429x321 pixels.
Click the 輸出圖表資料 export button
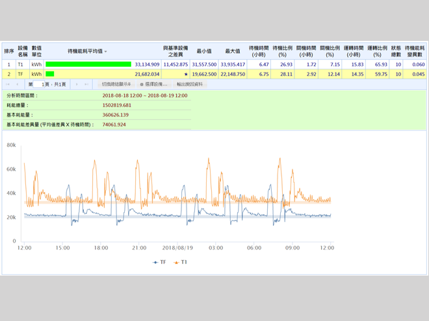[x=190, y=84]
